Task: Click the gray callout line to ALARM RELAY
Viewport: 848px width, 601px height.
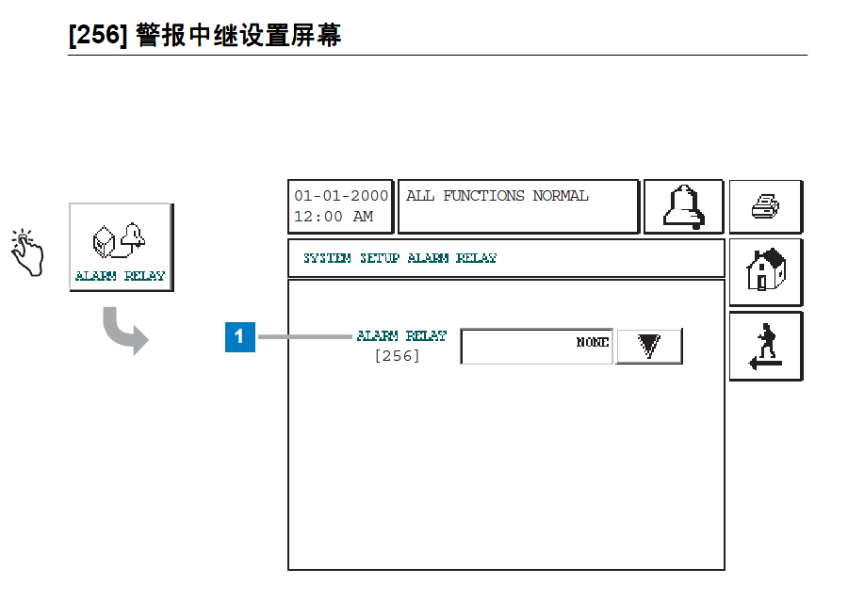Action: tap(303, 336)
